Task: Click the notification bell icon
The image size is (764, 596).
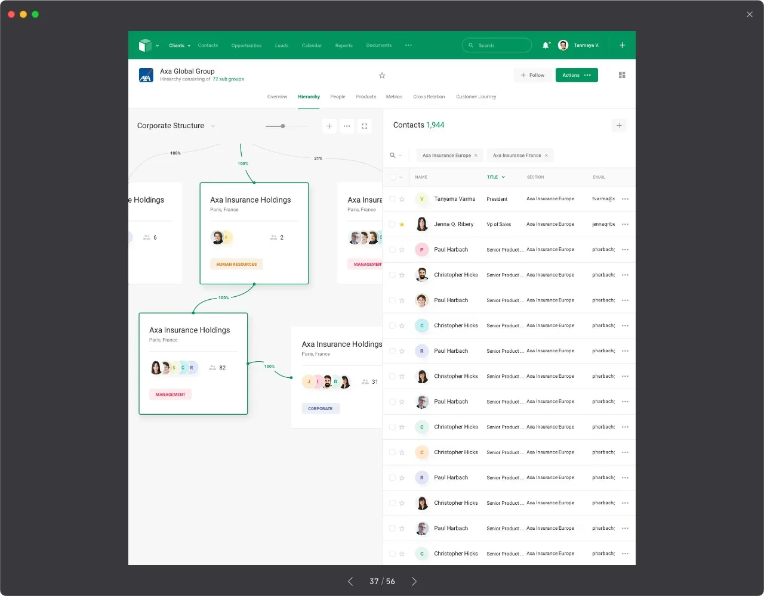Action: [546, 45]
